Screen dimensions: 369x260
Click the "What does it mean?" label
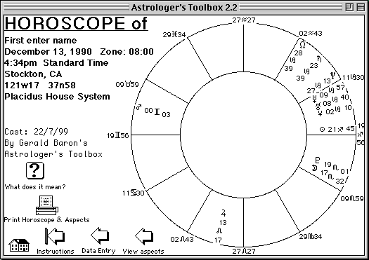pyautogui.click(x=35, y=187)
